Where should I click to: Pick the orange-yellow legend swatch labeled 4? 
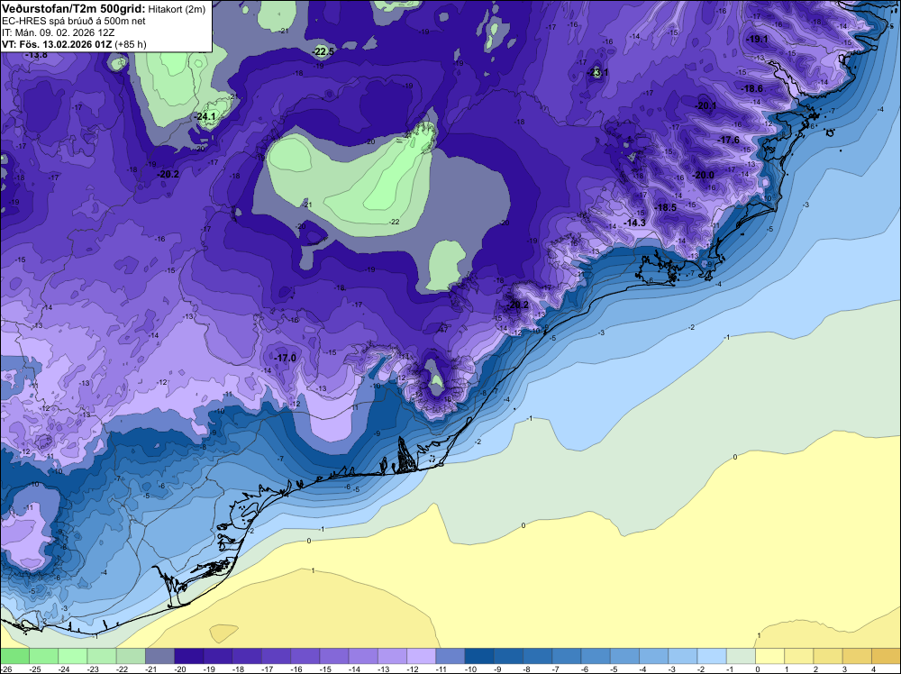click(886, 656)
